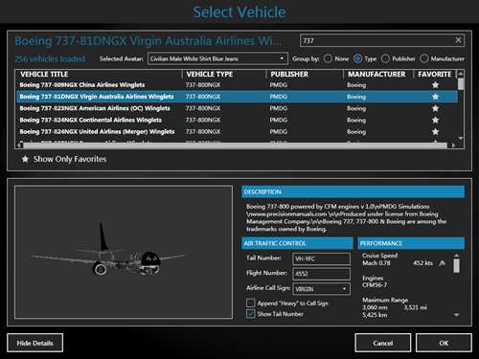Group vehicles by Publisher

(385, 58)
